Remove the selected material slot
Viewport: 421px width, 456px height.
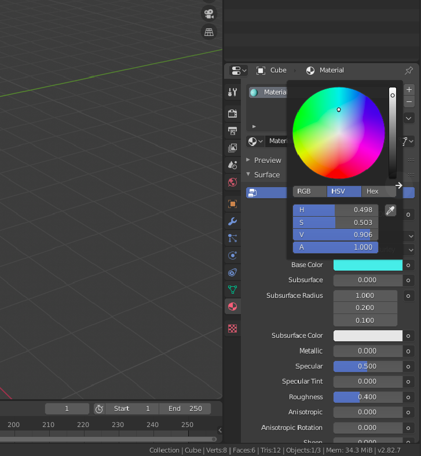pyautogui.click(x=409, y=102)
